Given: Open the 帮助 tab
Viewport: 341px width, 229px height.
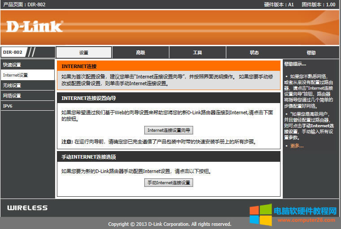Looking at the screenshot, I should [311, 52].
